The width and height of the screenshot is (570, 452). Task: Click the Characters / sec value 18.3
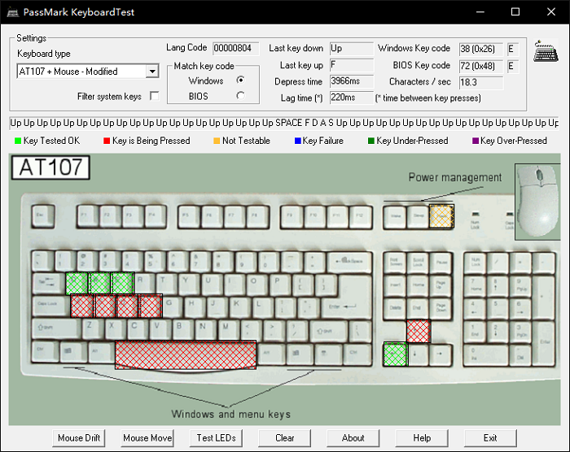[481, 82]
